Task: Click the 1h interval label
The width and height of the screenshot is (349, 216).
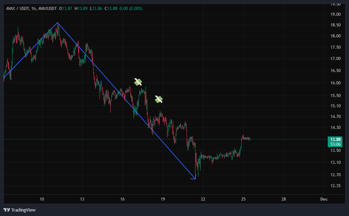Action: point(33,8)
